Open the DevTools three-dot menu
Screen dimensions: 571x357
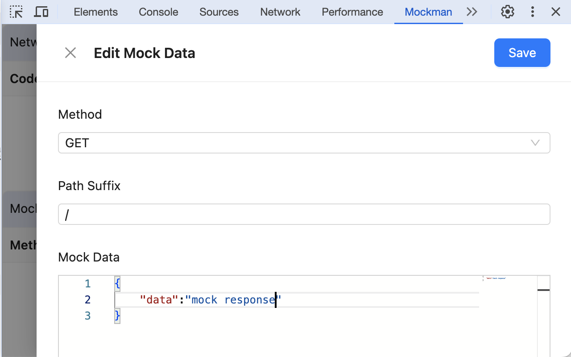point(532,12)
